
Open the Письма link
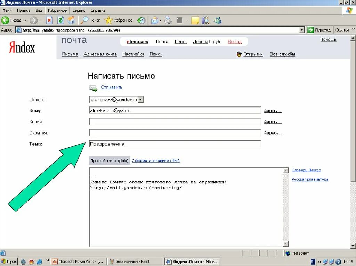click(70, 54)
